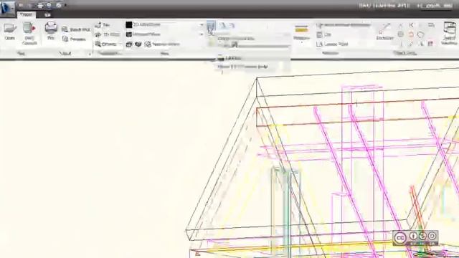Select the top entry in the open layers dropdown

[x=236, y=39]
